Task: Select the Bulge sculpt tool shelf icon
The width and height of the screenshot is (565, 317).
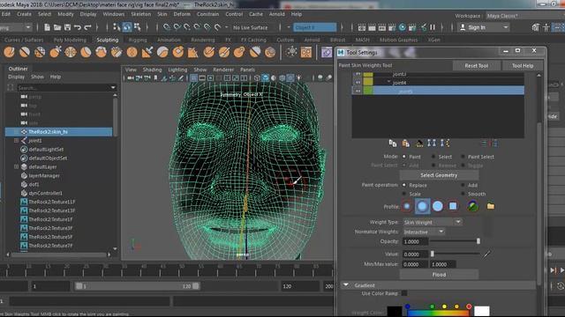Action: (239, 53)
